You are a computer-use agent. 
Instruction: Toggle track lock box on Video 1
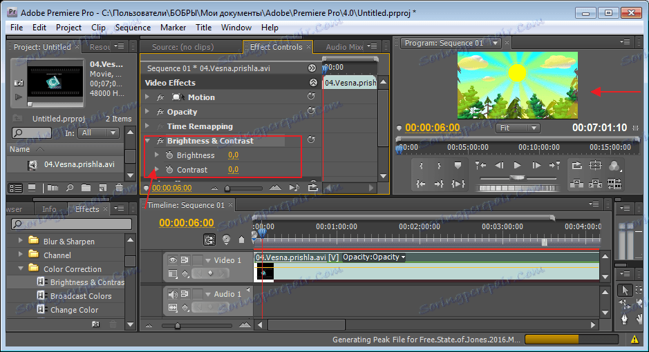(x=198, y=260)
